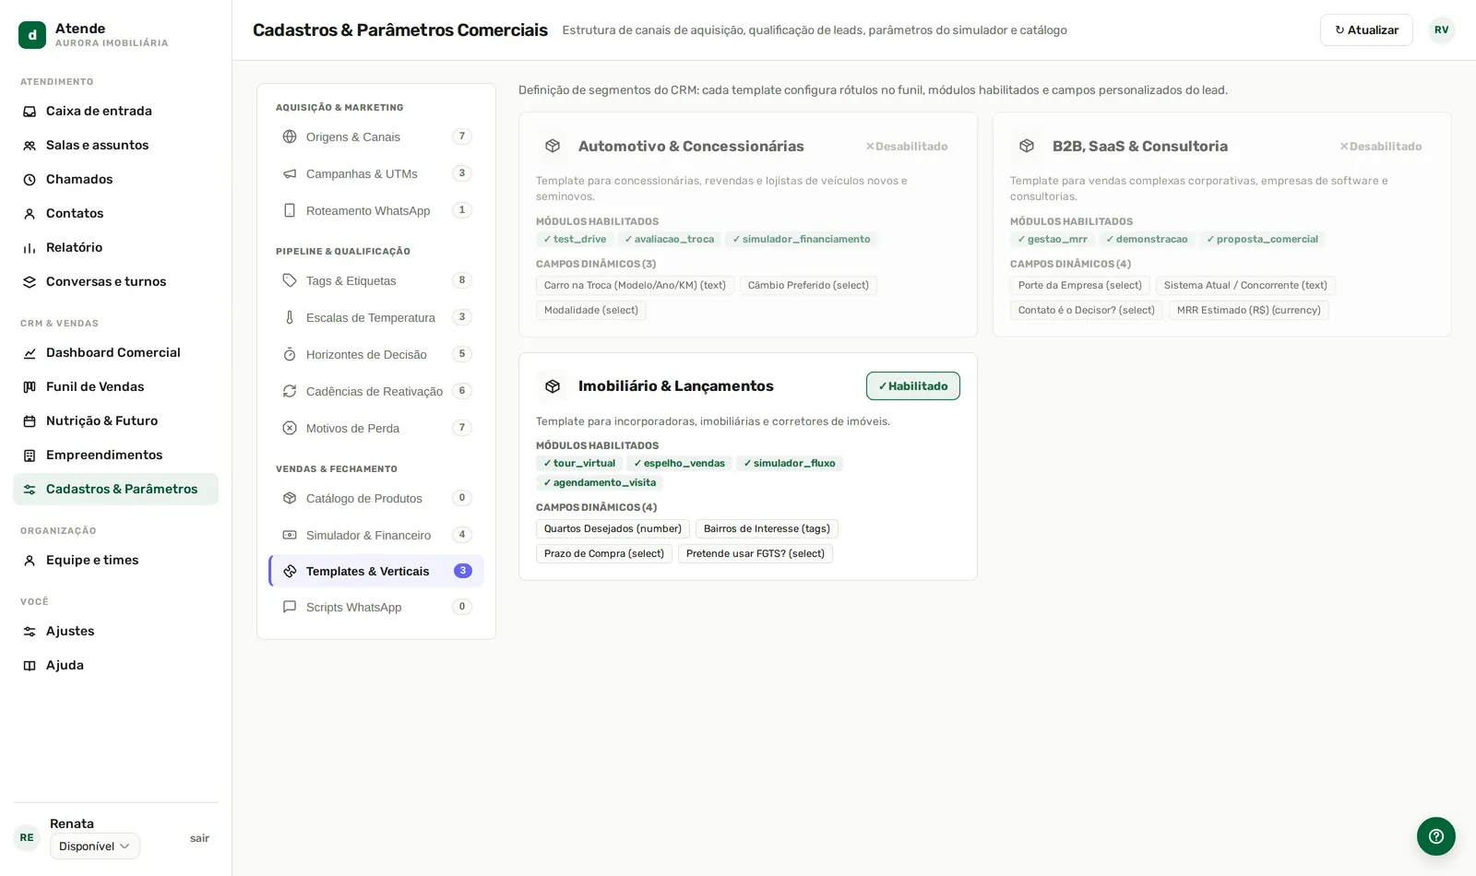Click the Câmbio Preferido (select) chip
This screenshot has height=876, width=1476.
pos(808,286)
